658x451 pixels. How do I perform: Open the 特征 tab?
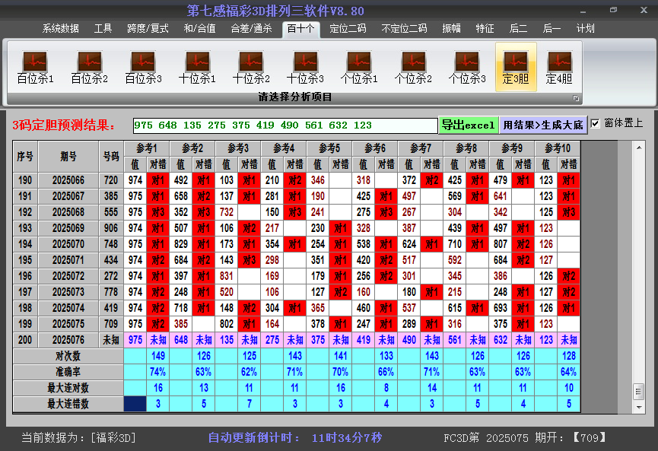pyautogui.click(x=485, y=29)
